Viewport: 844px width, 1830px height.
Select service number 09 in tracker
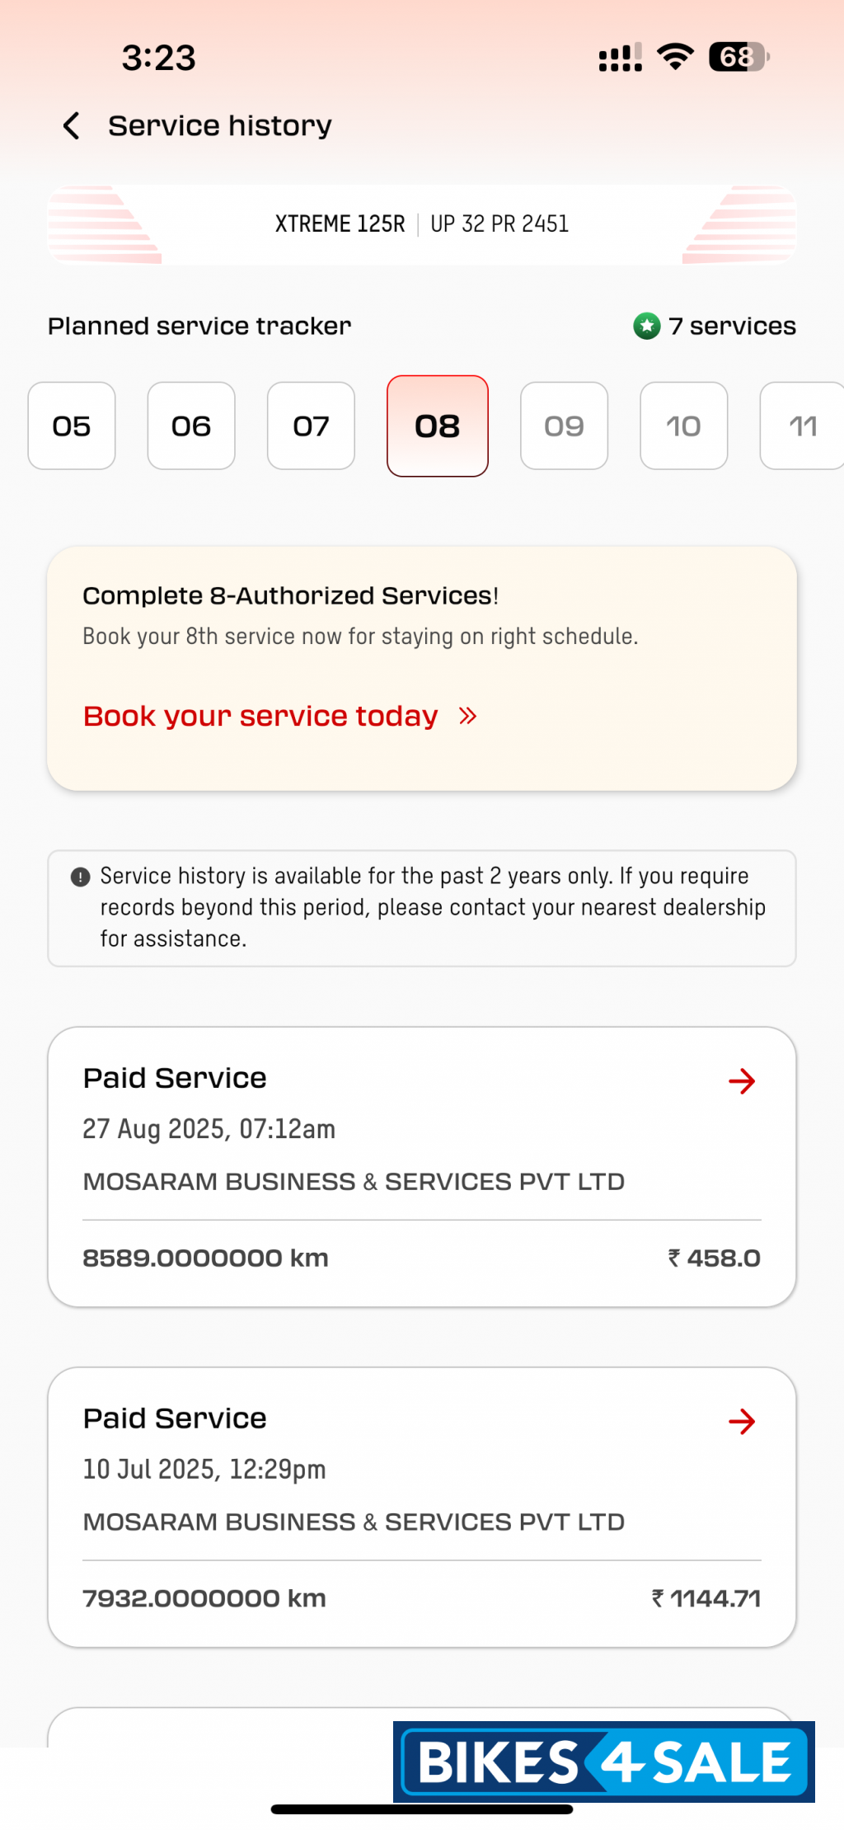564,426
